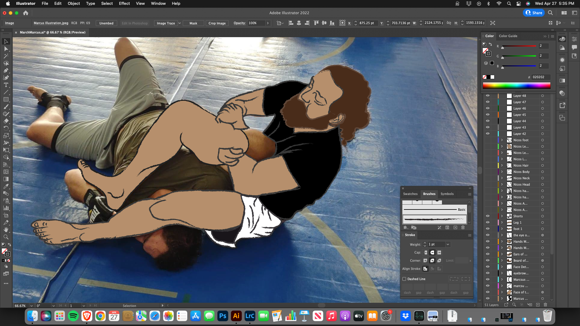Image resolution: width=580 pixels, height=326 pixels.
Task: Expand the Nicos Hair layer
Action: tap(502, 165)
